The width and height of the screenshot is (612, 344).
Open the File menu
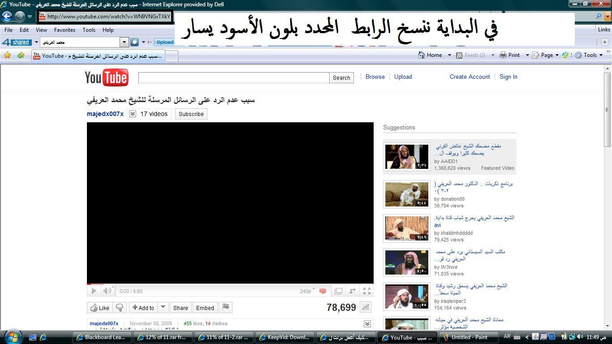9,30
